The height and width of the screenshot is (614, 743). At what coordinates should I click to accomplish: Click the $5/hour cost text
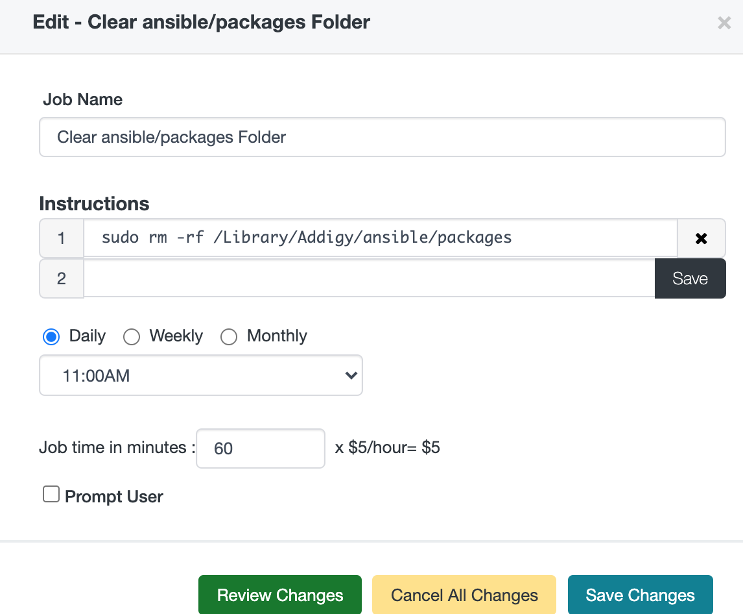click(x=387, y=448)
